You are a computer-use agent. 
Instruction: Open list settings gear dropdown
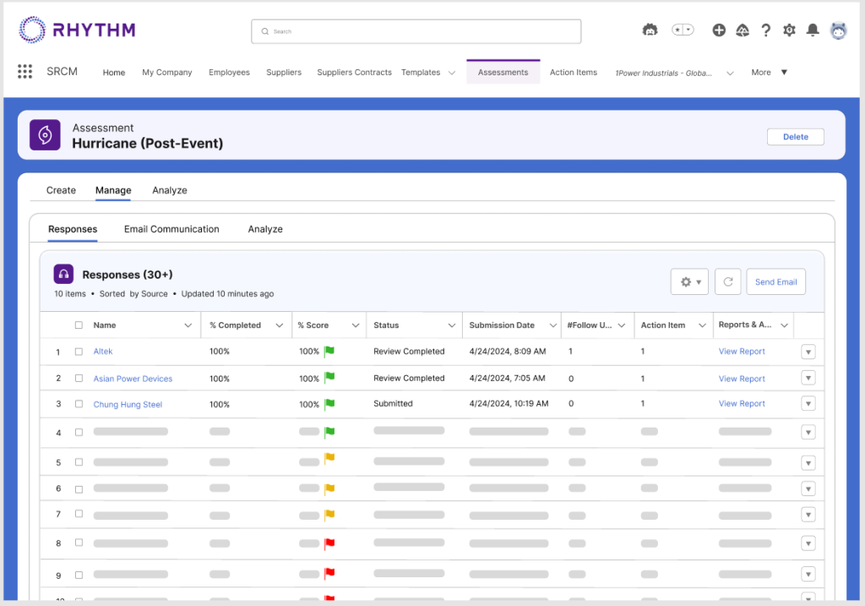tap(690, 282)
